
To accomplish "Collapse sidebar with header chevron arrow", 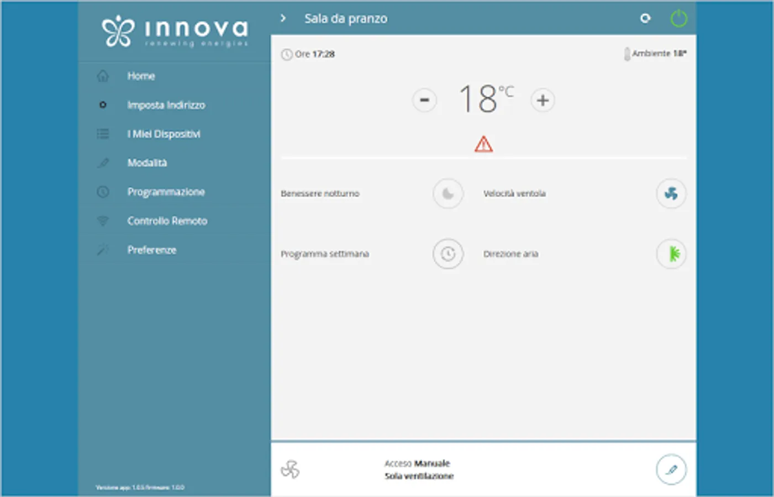I will 283,18.
